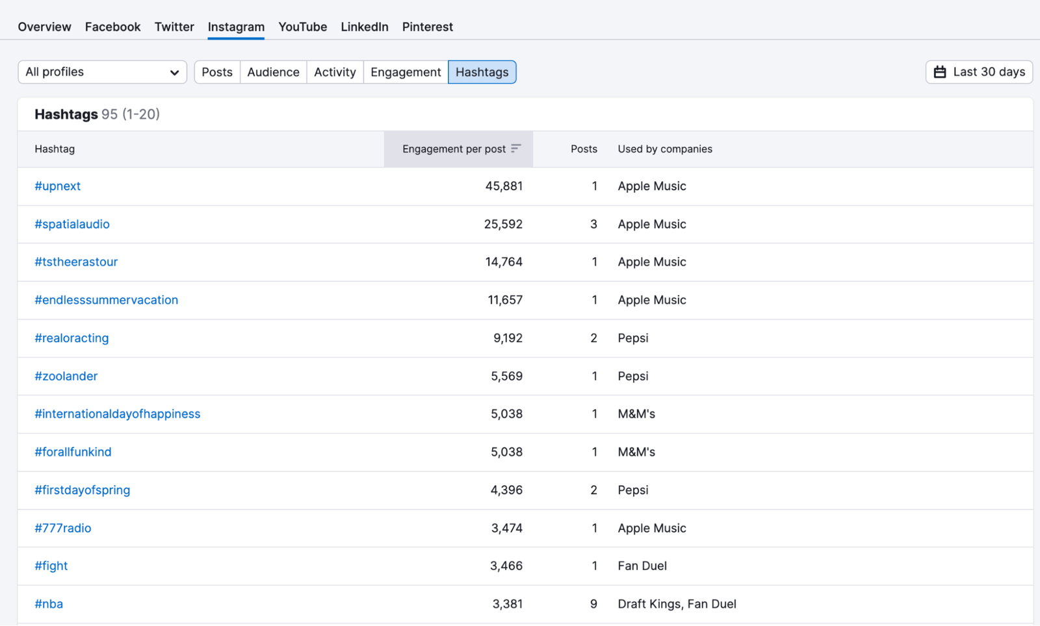Click the calendar icon in date picker

(x=940, y=72)
